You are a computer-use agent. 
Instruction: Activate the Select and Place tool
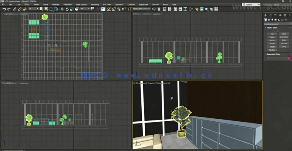(x=77, y=9)
